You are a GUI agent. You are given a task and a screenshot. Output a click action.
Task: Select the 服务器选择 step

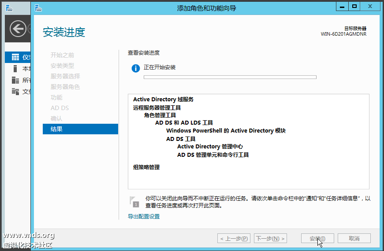(x=65, y=76)
